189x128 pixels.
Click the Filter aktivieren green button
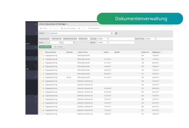45,47
